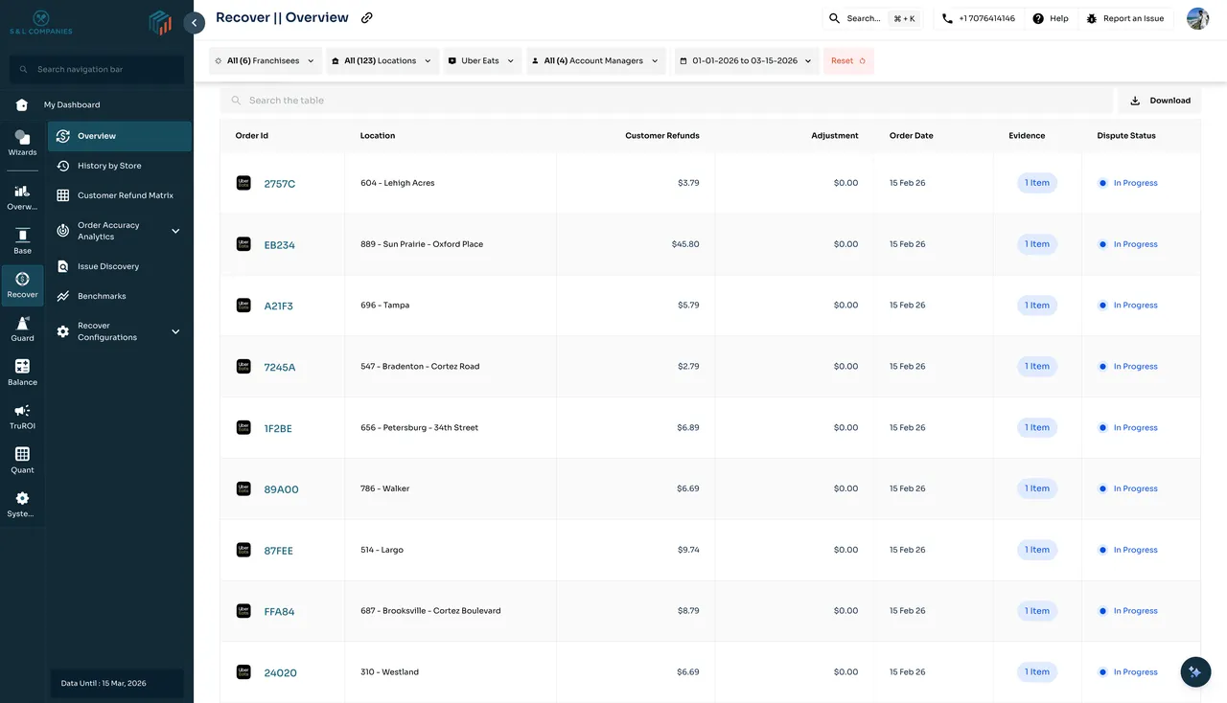Click the bug icon for Report an Issue
1227x703 pixels.
point(1092,19)
